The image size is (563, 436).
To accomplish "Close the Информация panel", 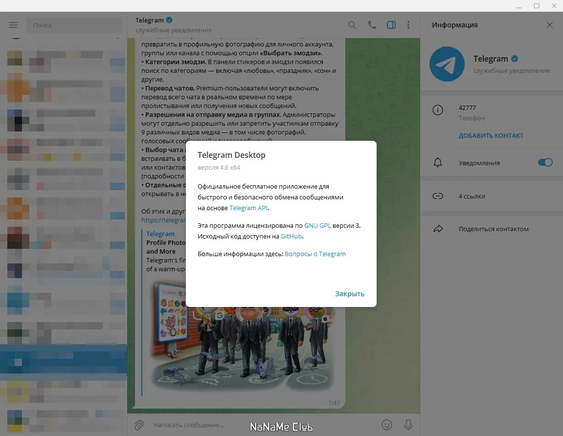I will click(x=549, y=24).
